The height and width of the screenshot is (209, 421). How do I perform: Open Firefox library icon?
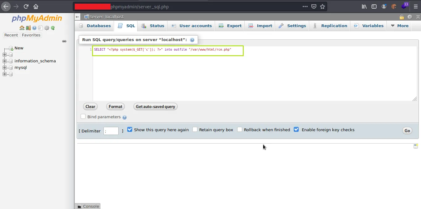[x=364, y=6]
